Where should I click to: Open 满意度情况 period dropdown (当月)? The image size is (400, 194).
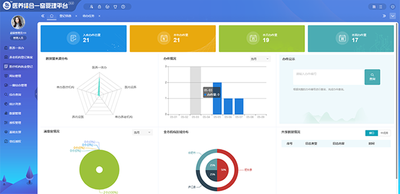coord(142,132)
